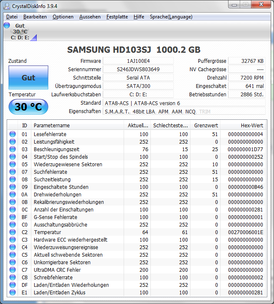Click the status orb for Leistungsfähigkeit
274x304 pixels.
pyautogui.click(x=13, y=142)
